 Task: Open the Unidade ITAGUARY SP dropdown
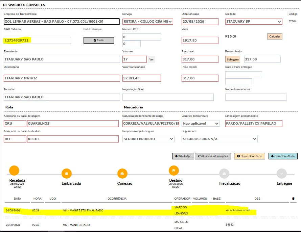[254, 22]
